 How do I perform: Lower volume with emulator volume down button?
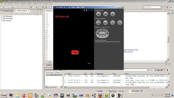click(x=98, y=14)
